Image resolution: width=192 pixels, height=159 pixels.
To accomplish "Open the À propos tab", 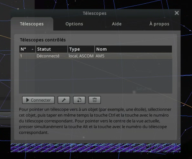I will [159, 24].
